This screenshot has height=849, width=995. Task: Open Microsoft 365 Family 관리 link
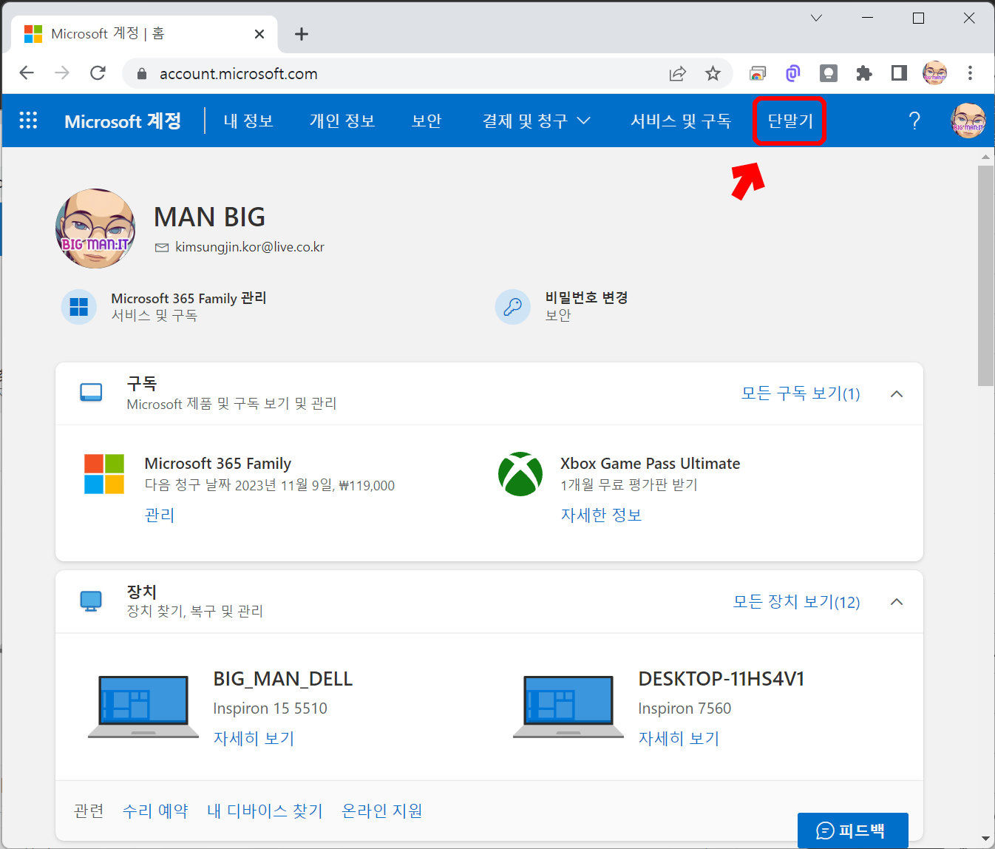(189, 298)
